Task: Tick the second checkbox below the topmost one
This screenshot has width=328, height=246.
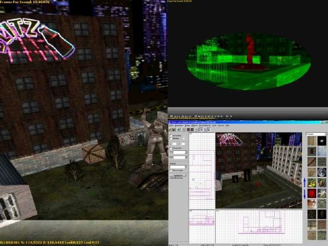Action: [x=171, y=138]
